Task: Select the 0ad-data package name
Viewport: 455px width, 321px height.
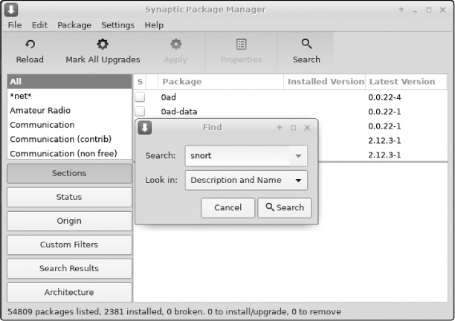Action: (x=179, y=111)
